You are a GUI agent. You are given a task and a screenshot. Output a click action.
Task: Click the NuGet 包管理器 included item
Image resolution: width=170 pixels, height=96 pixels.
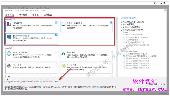coord(132,40)
